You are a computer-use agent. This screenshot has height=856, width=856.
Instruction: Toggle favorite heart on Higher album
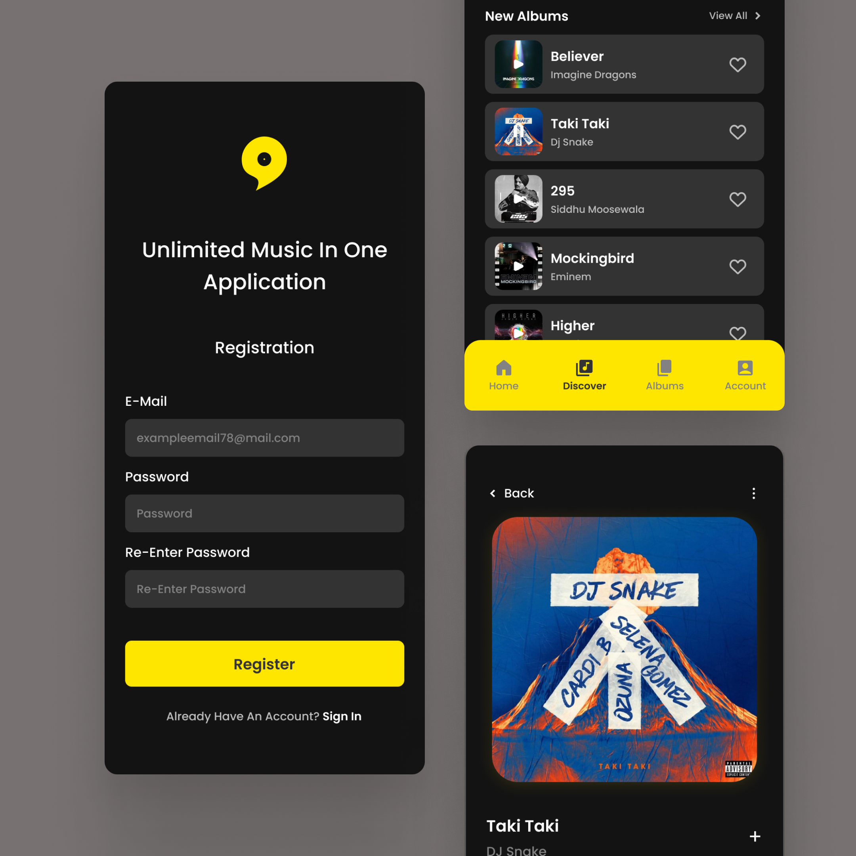tap(737, 333)
